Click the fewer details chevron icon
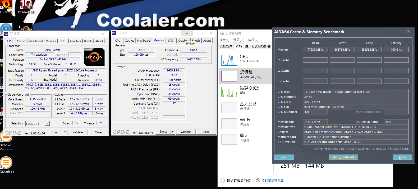The height and width of the screenshot is (189, 418). coord(222,180)
